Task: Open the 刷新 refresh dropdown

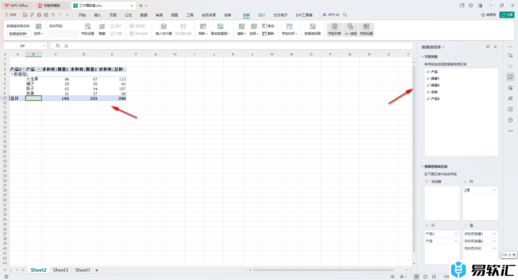Action: (x=203, y=34)
